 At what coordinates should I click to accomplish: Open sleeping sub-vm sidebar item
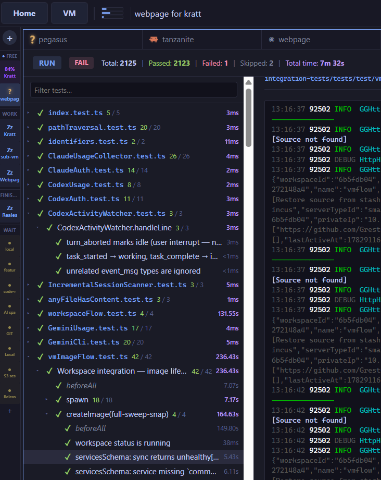10,153
